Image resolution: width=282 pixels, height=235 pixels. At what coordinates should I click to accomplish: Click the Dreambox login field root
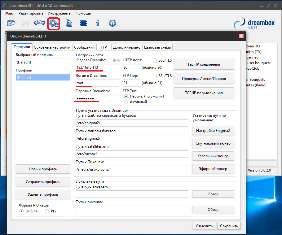[97, 83]
